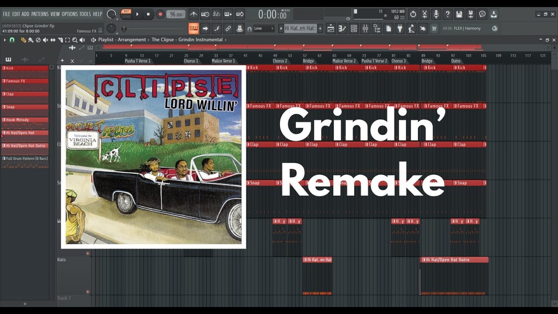Open the EDIT menu
The width and height of the screenshot is (558, 314).
coord(16,14)
